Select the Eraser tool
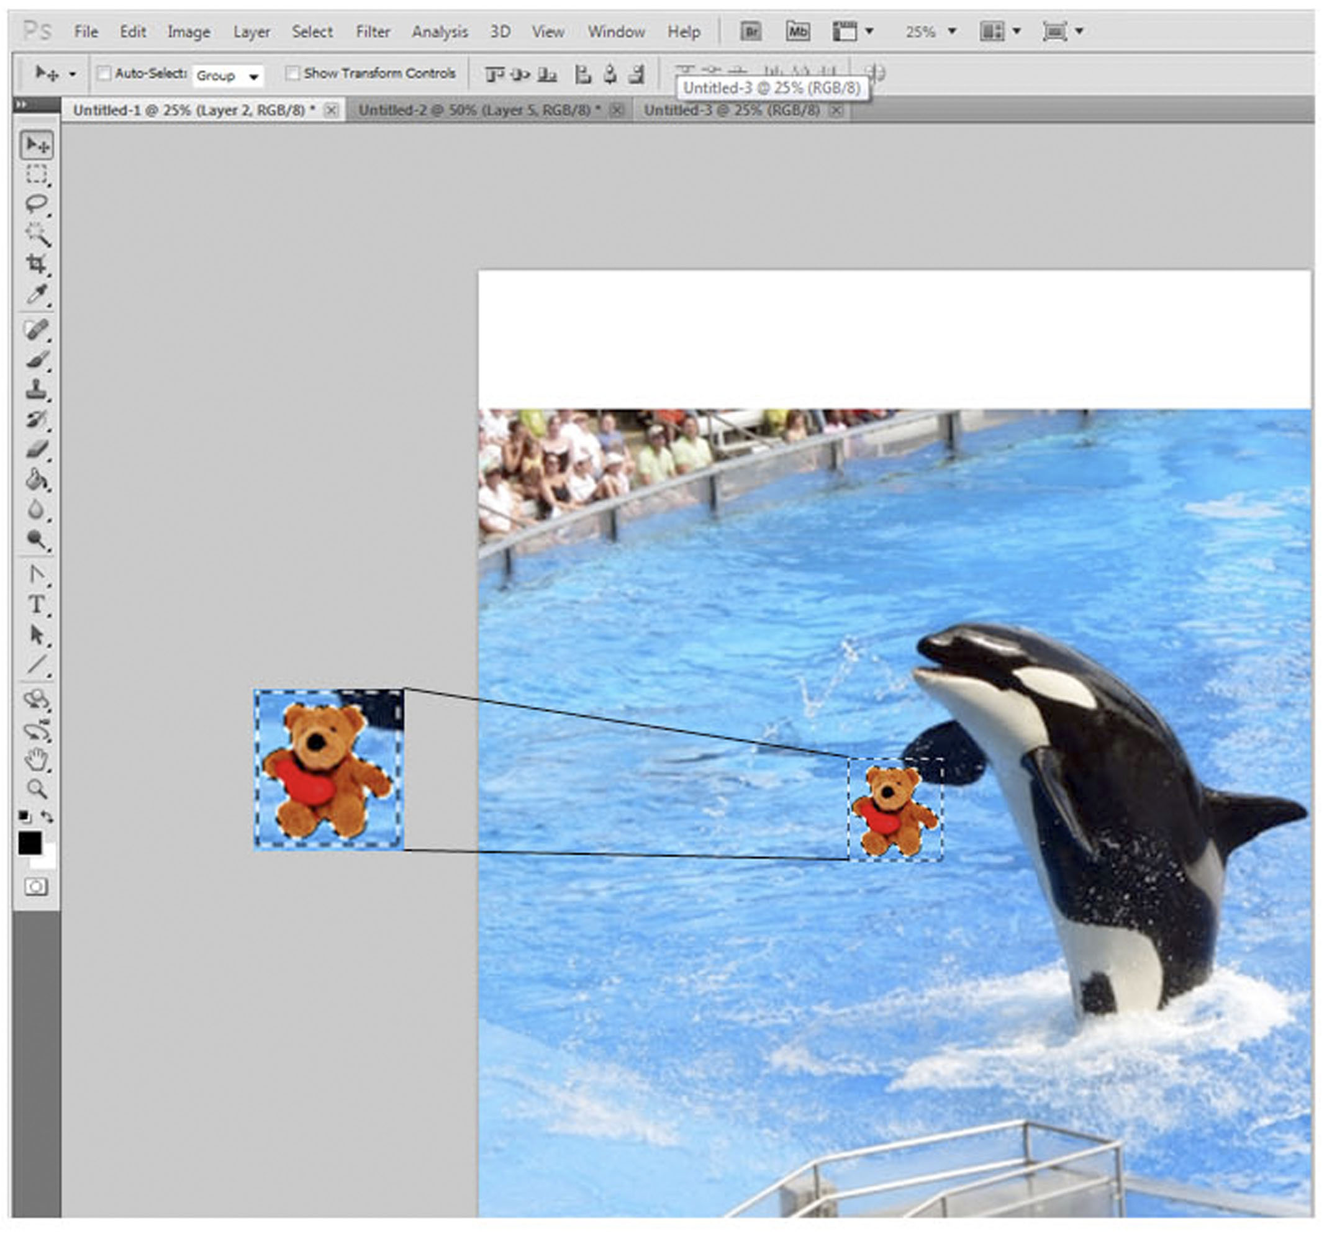 click(x=37, y=449)
